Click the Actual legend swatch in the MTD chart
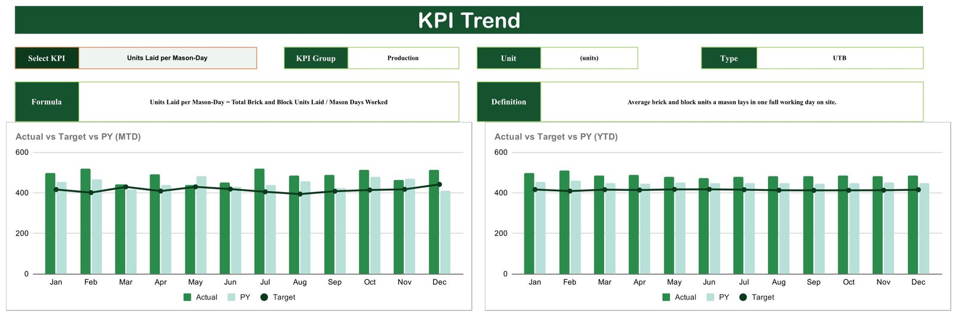957x317 pixels. 187,297
